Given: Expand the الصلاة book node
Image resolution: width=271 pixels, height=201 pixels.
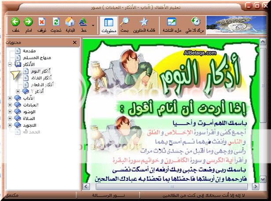Looking at the screenshot, I should point(10,118).
